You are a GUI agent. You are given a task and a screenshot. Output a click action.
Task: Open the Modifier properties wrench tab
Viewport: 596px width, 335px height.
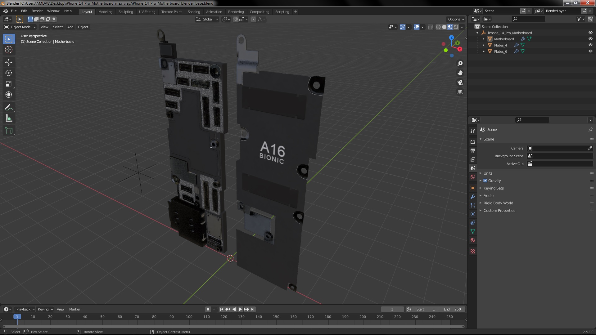pyautogui.click(x=473, y=197)
